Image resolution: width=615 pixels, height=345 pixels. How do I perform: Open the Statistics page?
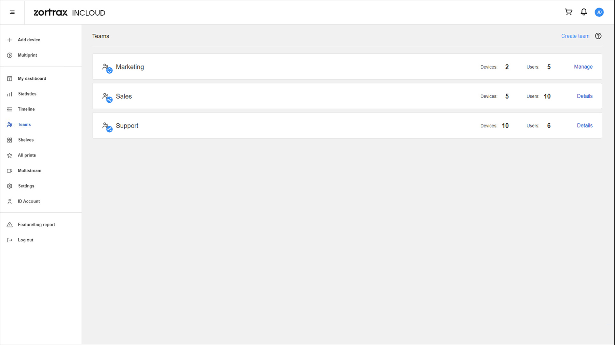[x=27, y=94]
